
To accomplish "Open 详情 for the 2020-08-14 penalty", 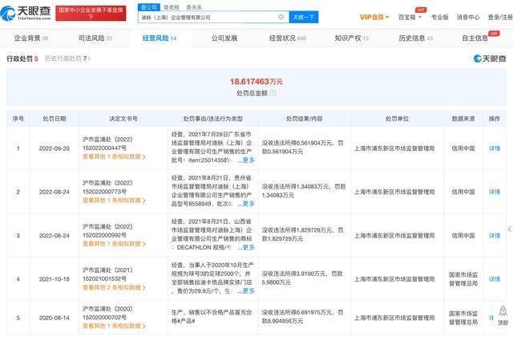I will pyautogui.click(x=491, y=318).
